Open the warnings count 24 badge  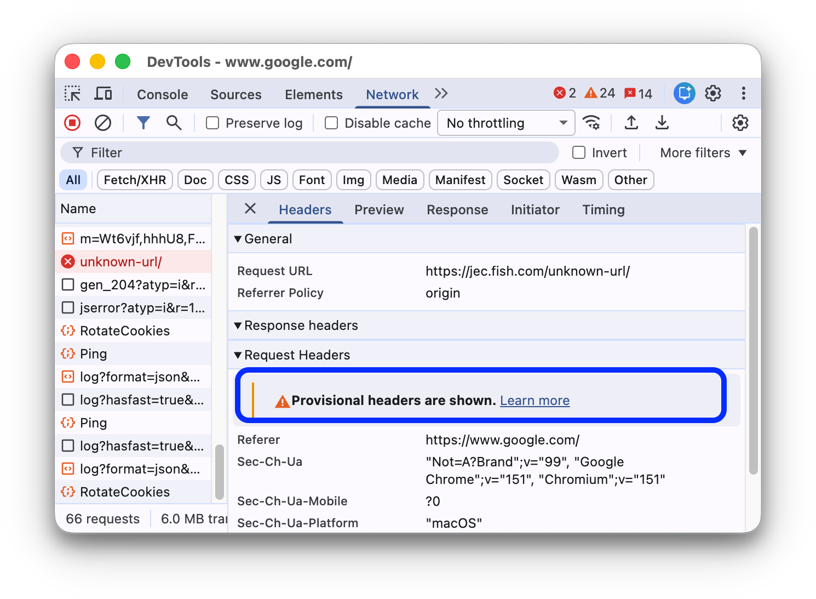coord(600,93)
